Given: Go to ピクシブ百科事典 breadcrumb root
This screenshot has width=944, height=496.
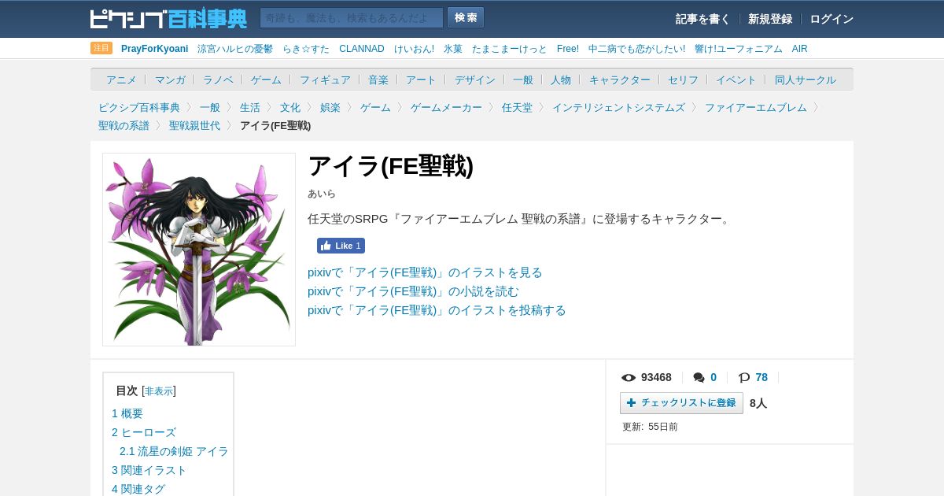Looking at the screenshot, I should tap(139, 107).
